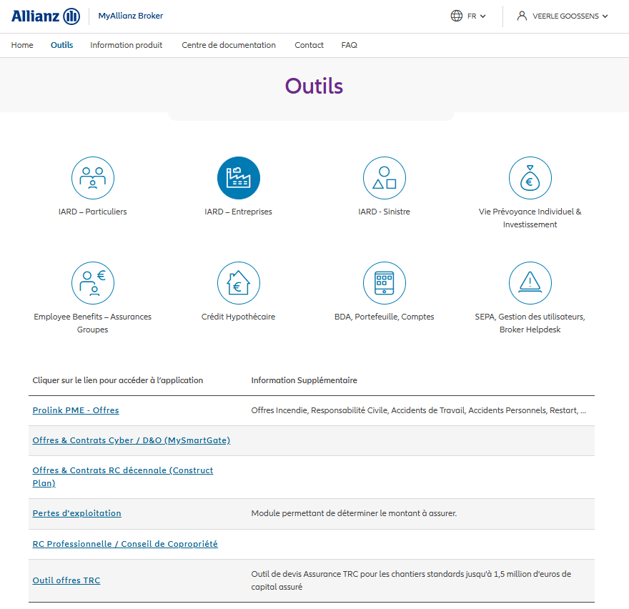Viewport: 629px width, 609px height.
Task: Open the Veerle Goossens user menu
Action: click(x=563, y=16)
